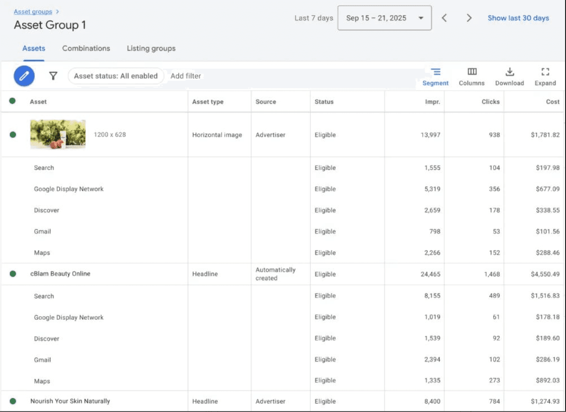
Task: Toggle status dot for cBlam Beauty Online
Action: point(13,274)
